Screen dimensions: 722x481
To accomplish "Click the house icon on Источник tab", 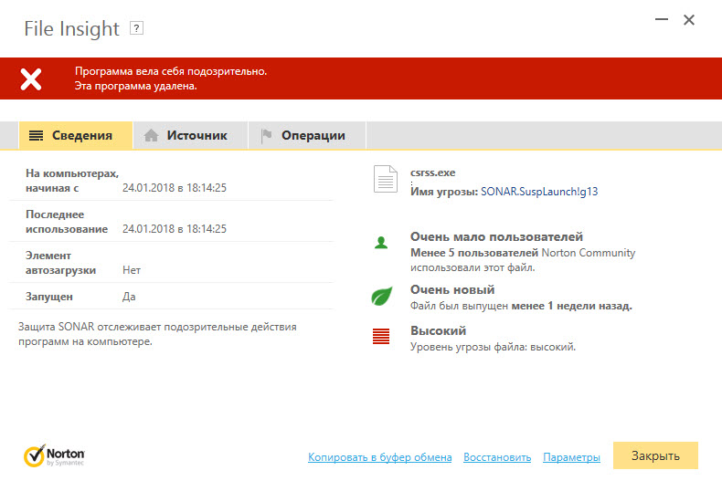I will pyautogui.click(x=151, y=135).
